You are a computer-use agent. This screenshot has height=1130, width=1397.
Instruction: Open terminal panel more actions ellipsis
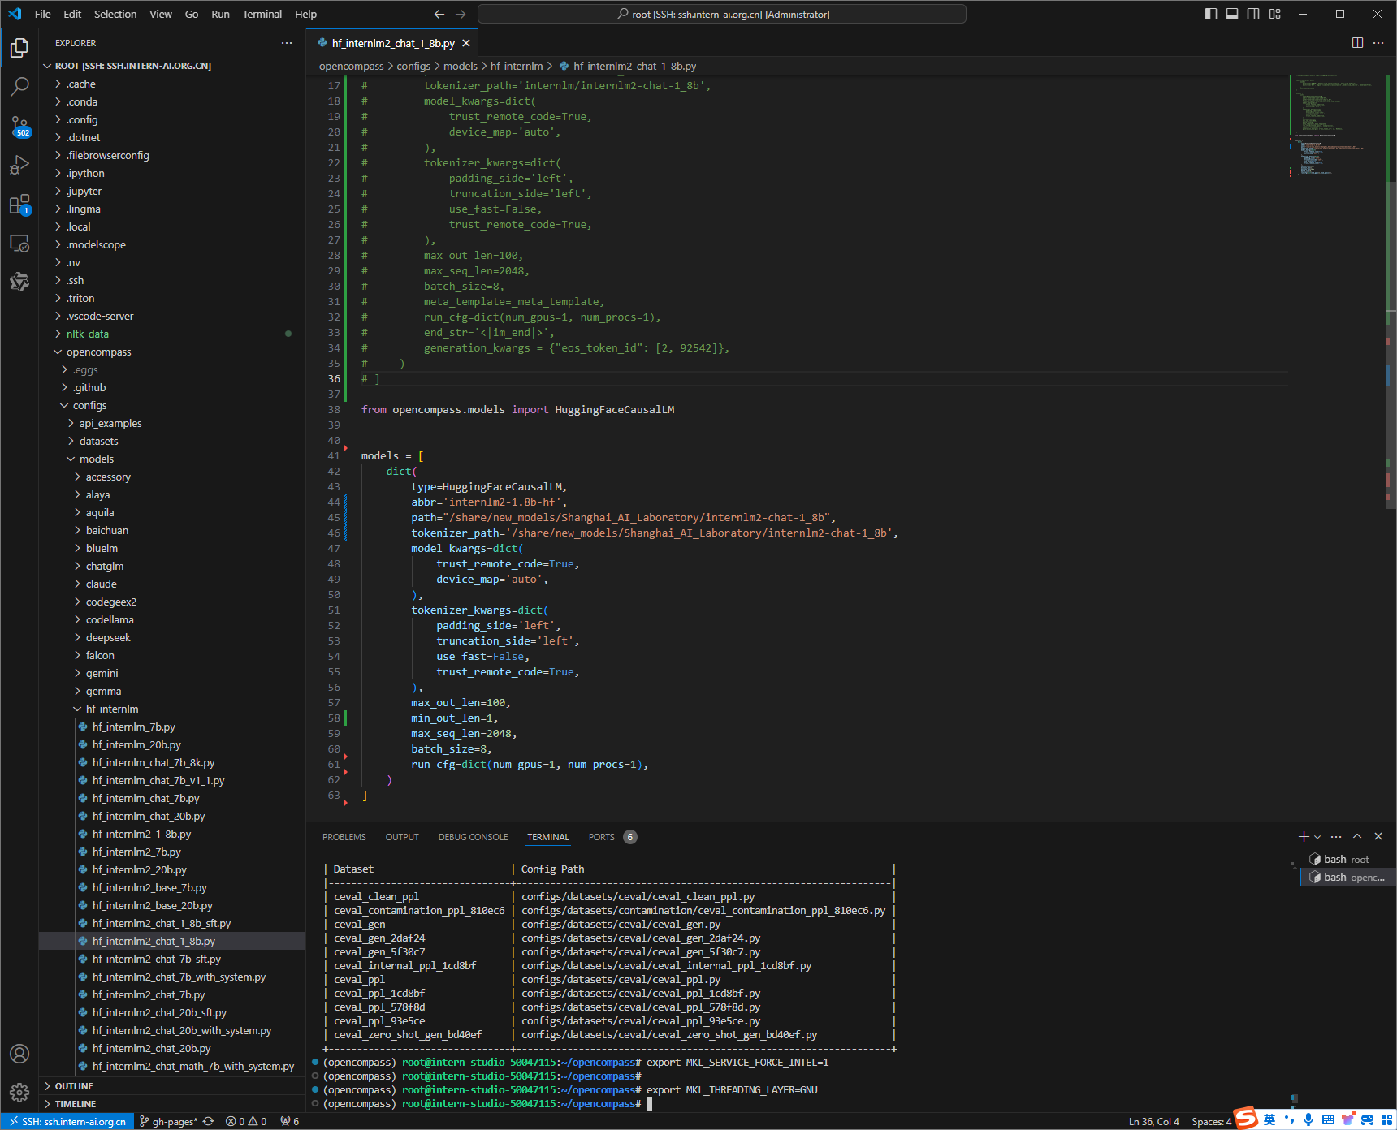[1336, 837]
